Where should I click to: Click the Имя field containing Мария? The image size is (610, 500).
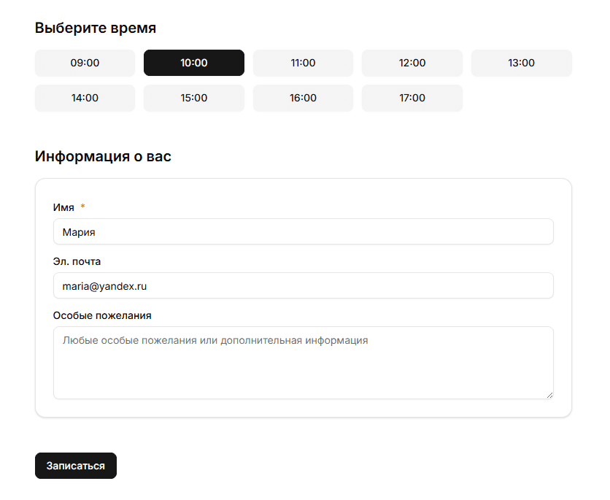click(x=303, y=231)
